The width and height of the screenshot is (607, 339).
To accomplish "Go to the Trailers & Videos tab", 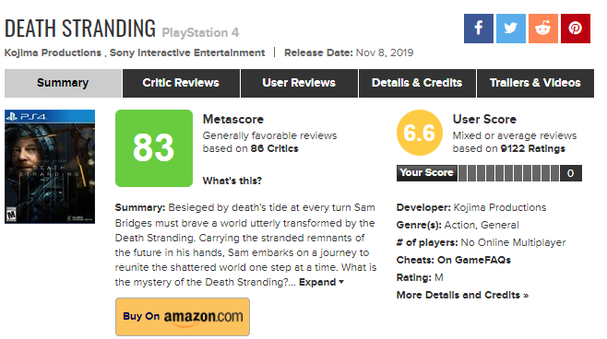I will [x=535, y=83].
